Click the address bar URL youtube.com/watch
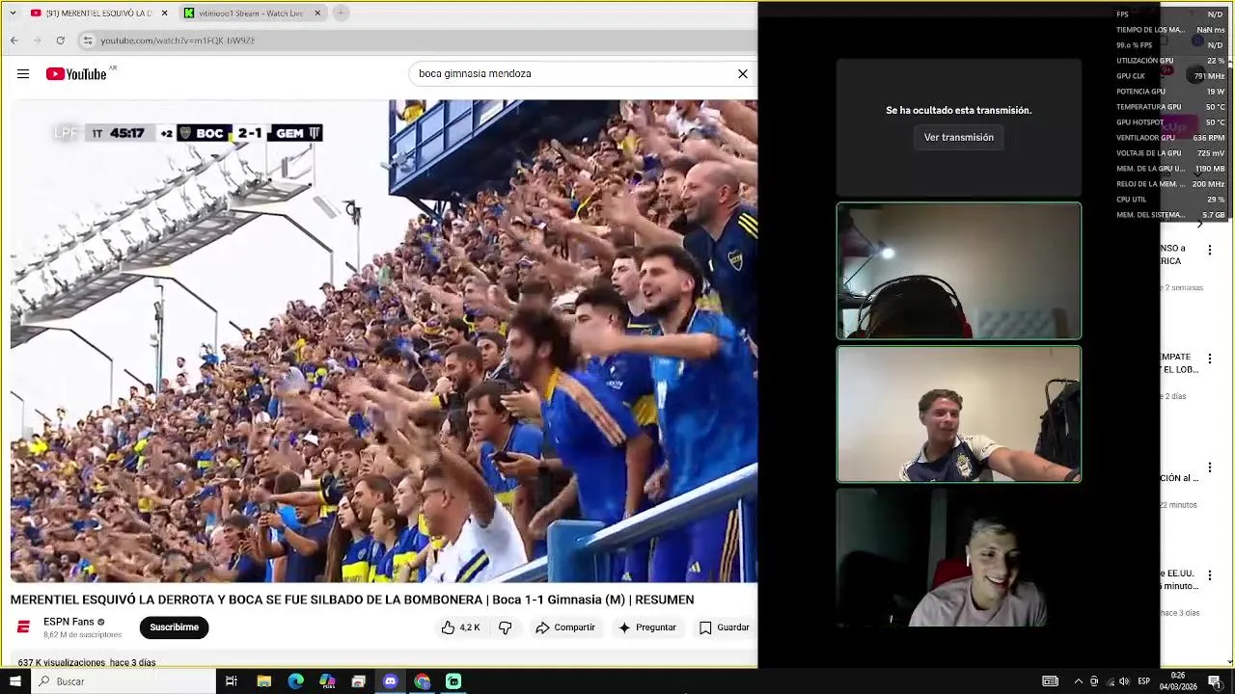 178,40
